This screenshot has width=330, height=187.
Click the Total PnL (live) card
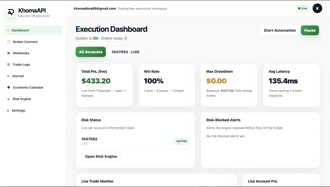click(104, 85)
